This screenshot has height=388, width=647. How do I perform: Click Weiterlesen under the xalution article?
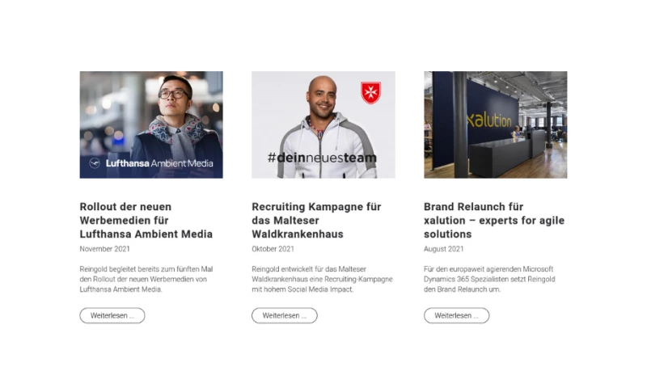point(456,315)
